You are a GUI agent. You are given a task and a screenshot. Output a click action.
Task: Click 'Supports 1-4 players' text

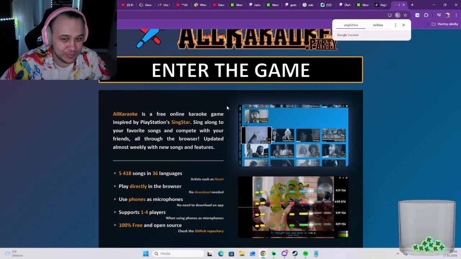[x=142, y=212]
